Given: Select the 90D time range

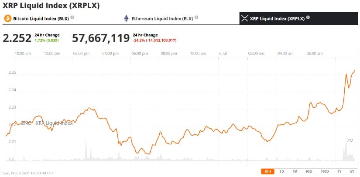Looking at the screenshot, I should 309,171.
